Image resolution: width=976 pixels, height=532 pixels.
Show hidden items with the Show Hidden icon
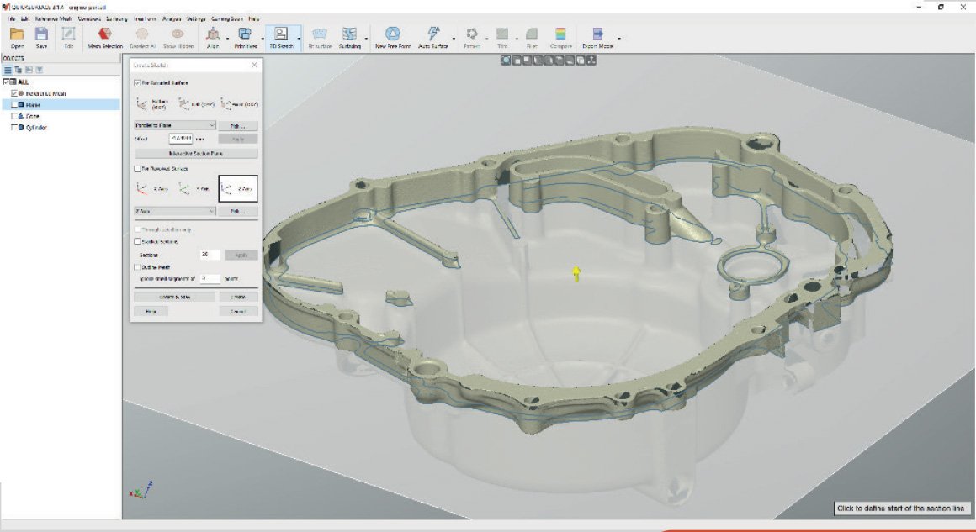pos(178,37)
